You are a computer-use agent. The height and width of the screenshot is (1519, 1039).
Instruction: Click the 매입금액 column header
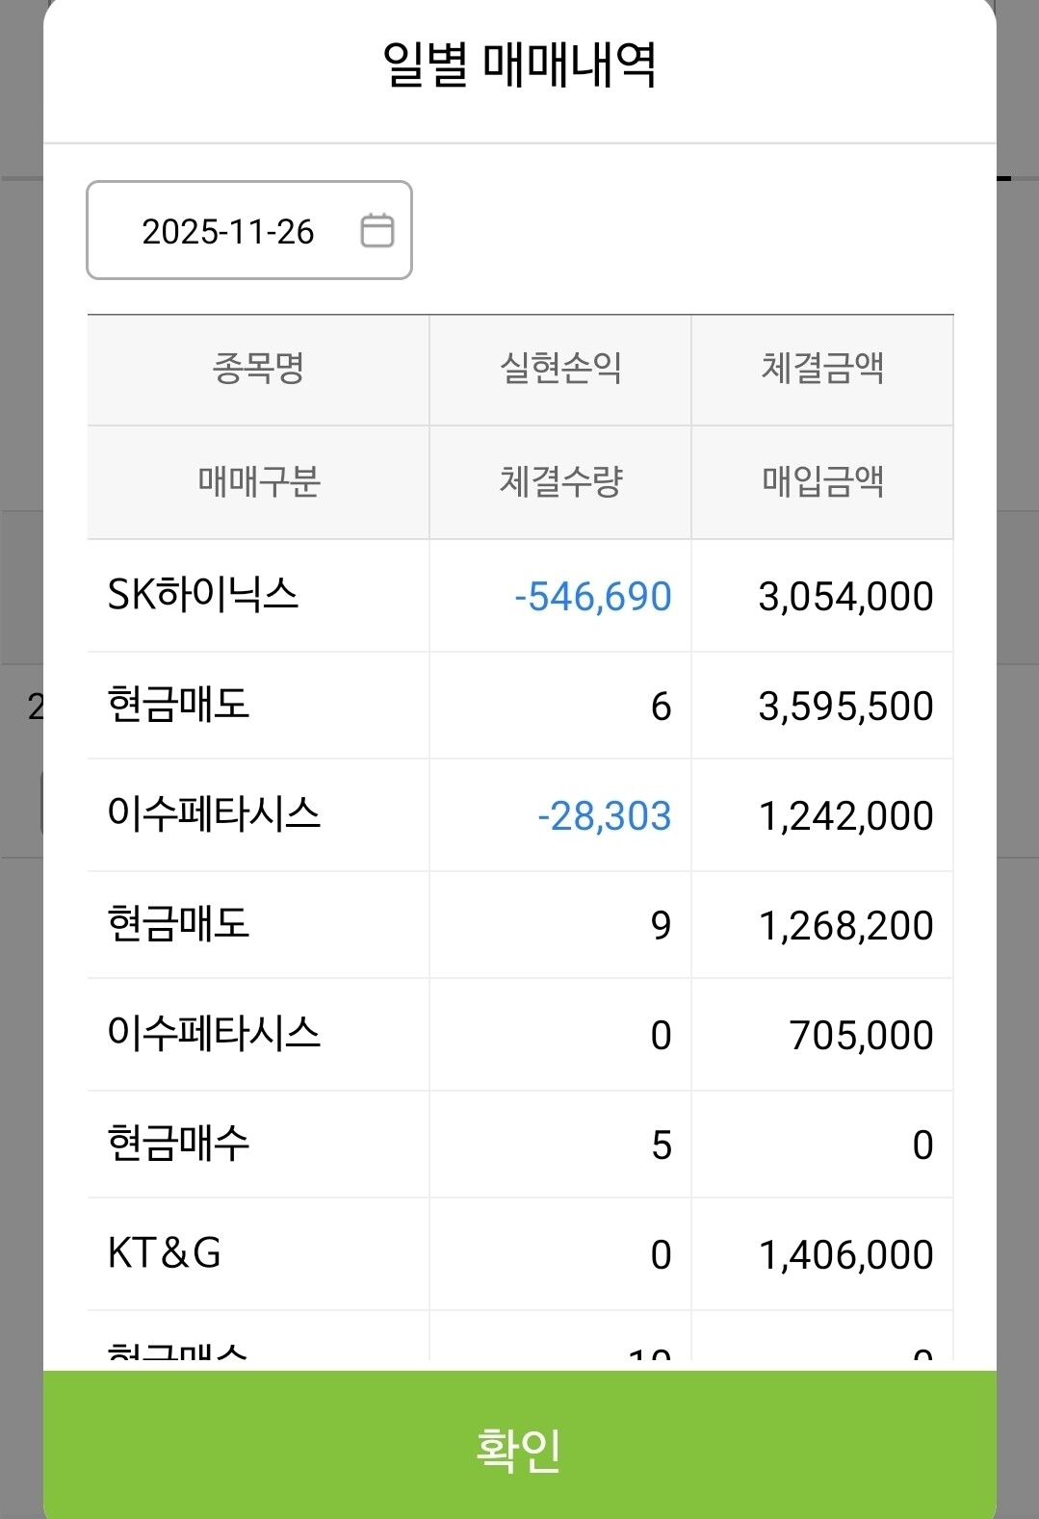(x=822, y=481)
